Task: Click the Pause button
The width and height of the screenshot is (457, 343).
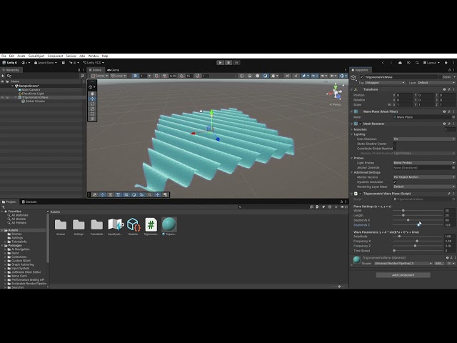Action: click(x=228, y=62)
